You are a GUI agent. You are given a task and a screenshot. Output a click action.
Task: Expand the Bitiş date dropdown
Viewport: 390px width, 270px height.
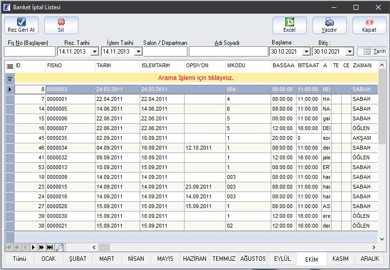click(x=350, y=51)
